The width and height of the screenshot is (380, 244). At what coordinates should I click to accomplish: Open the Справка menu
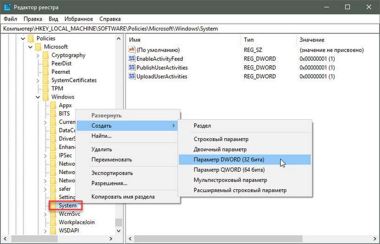coord(110,19)
